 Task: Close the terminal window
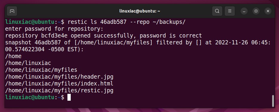coord(268,11)
